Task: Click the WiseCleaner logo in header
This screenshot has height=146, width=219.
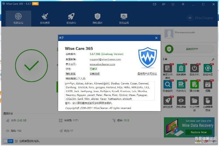Action: tap(200, 18)
